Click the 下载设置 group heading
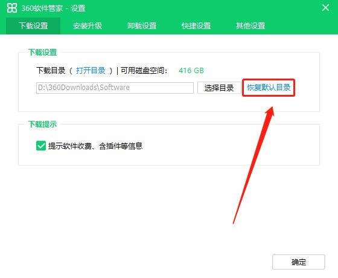This screenshot has height=278, width=338. coord(42,52)
